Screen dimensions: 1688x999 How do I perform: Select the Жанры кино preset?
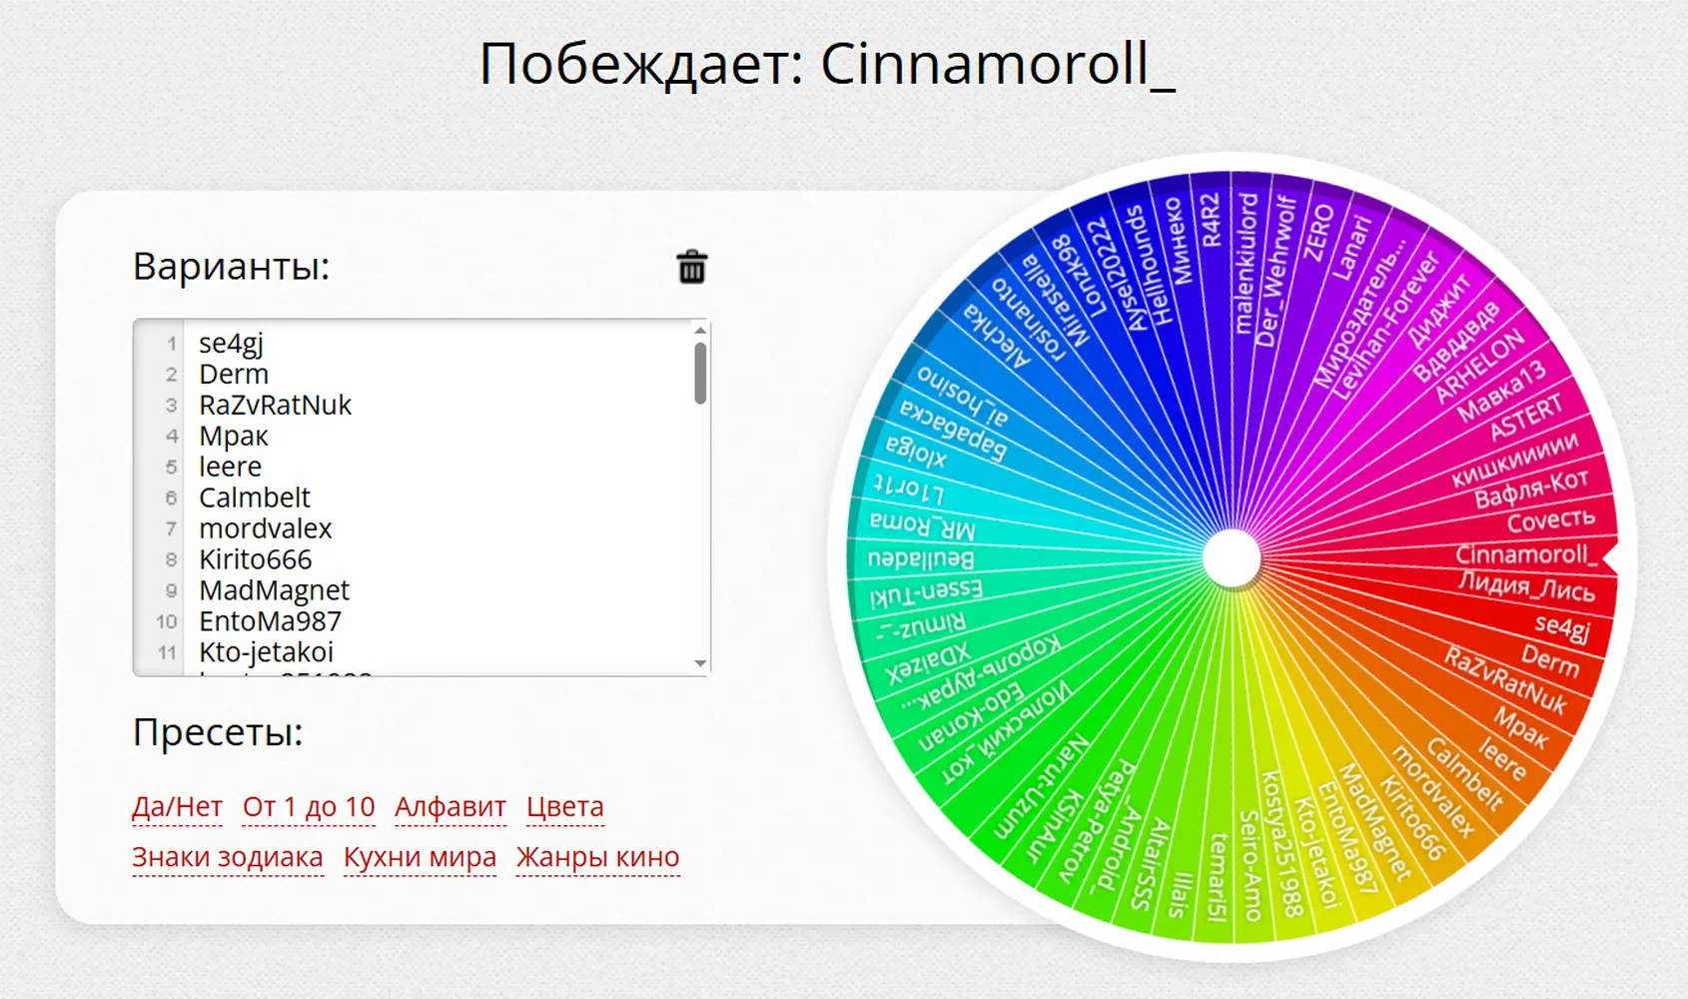pyautogui.click(x=598, y=857)
